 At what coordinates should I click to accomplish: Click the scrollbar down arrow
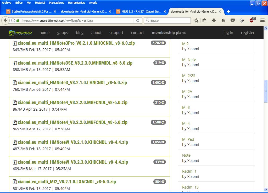point(266,190)
